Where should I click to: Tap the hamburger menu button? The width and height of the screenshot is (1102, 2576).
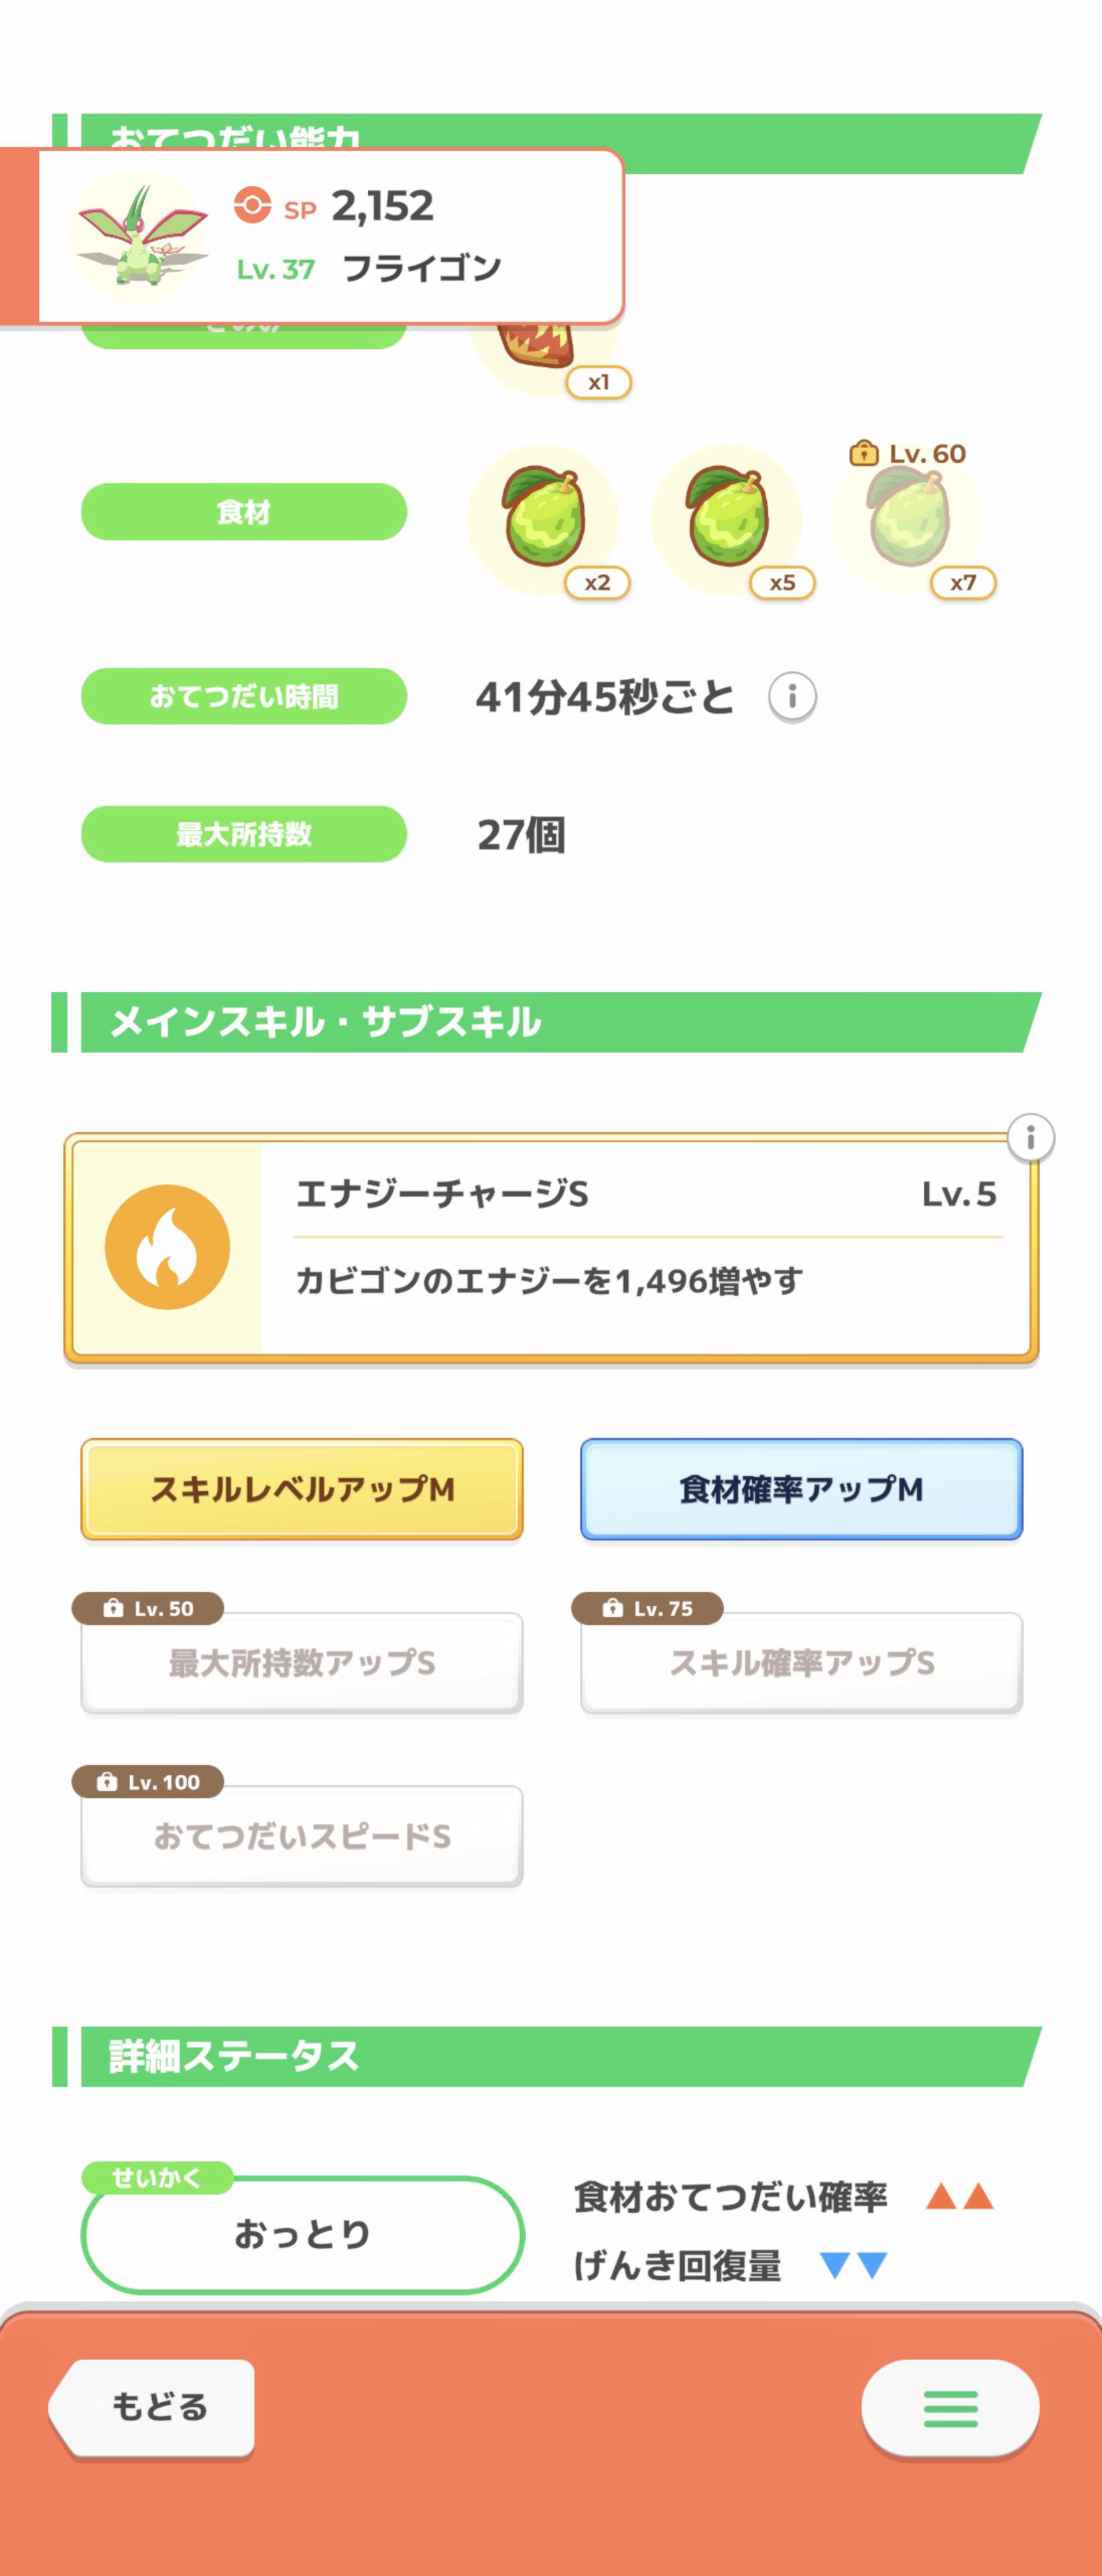(x=949, y=2408)
